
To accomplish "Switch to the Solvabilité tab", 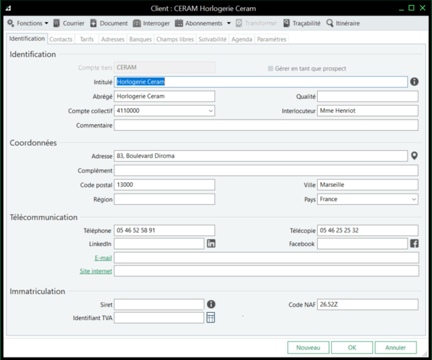I will tap(212, 39).
